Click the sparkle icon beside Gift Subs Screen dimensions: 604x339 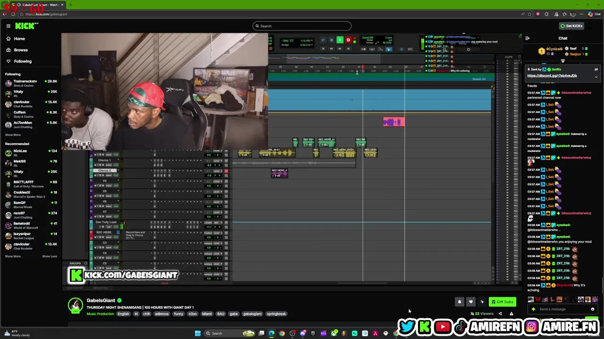(482, 302)
